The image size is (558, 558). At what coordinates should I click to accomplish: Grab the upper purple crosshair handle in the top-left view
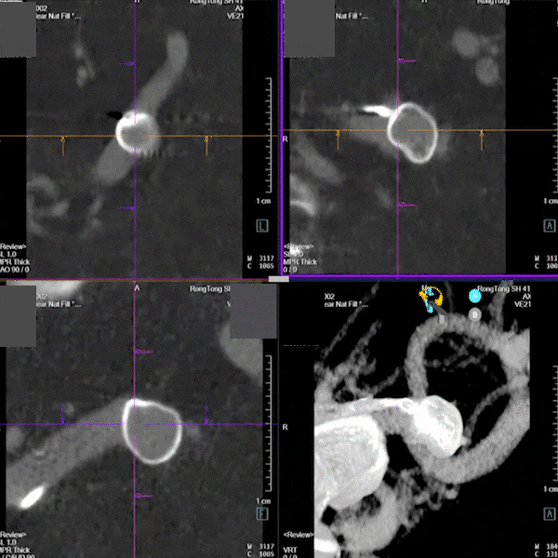coord(127,63)
